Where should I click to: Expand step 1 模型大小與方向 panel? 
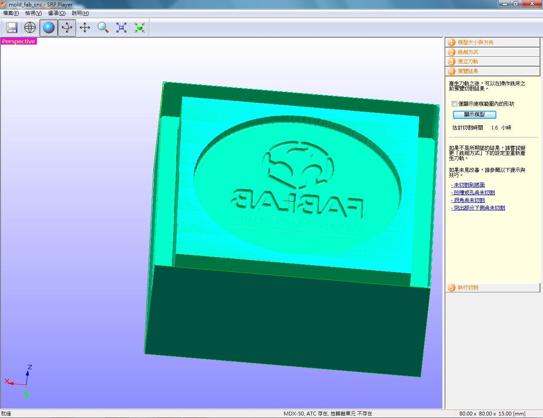tap(492, 42)
